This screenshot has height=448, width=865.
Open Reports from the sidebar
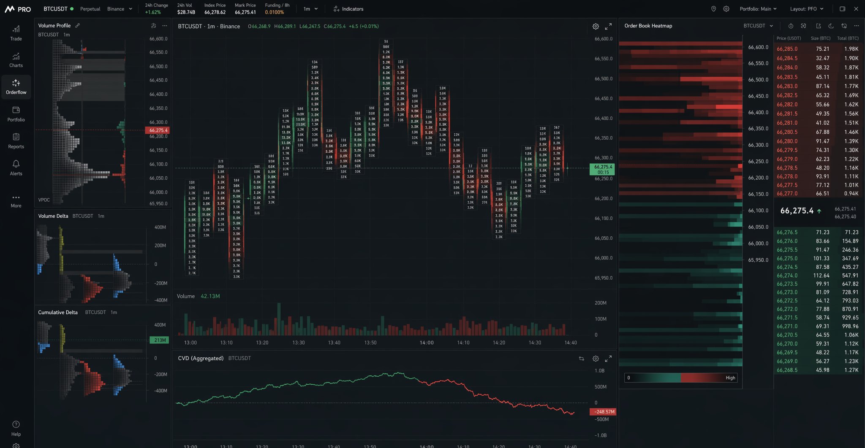coord(16,141)
